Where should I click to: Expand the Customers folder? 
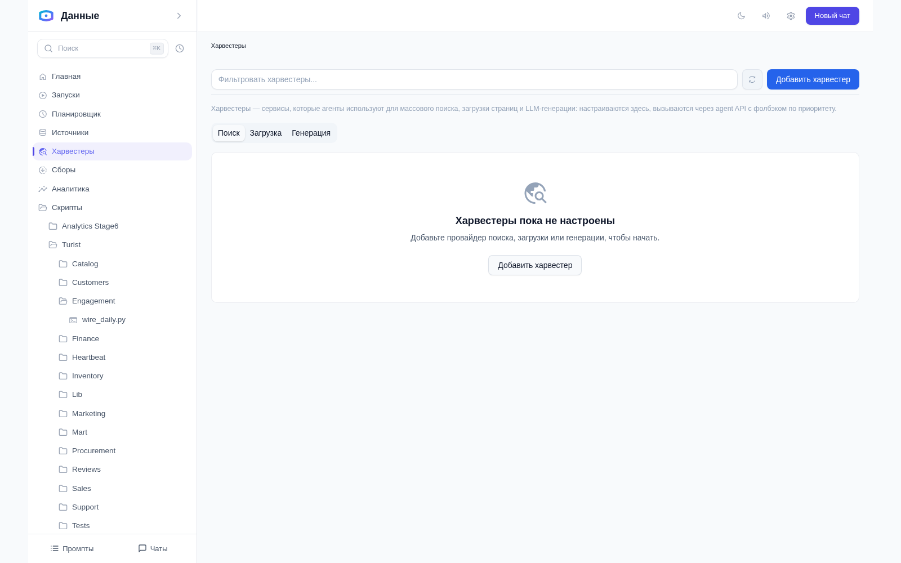(x=123, y=283)
